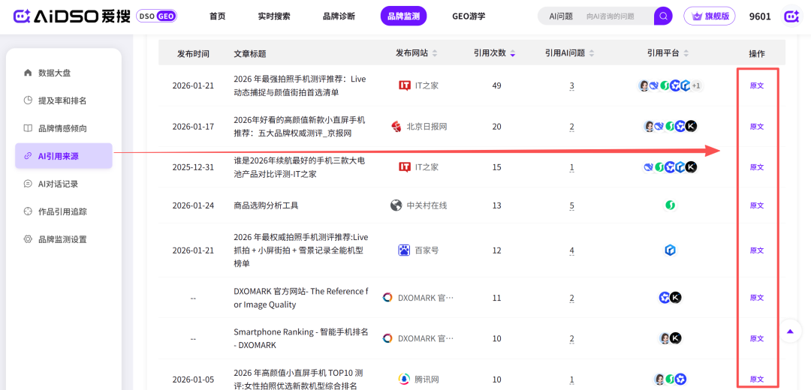The image size is (811, 390).
Task: Select 品牌情感倾向 in sidebar
Action: tap(64, 128)
